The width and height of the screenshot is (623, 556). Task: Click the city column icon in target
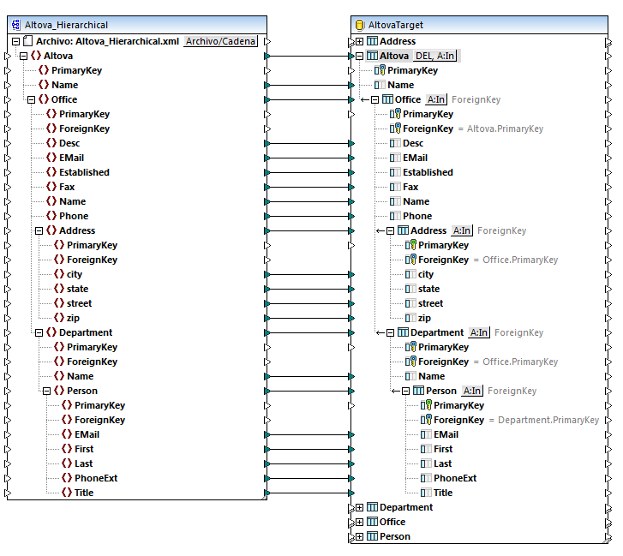[410, 274]
